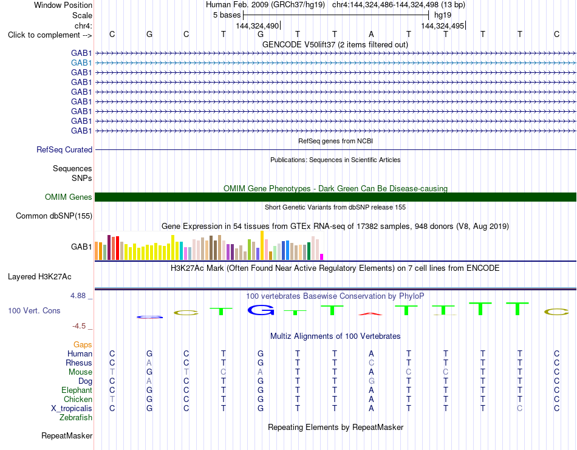Click the '5 bases' scale bar label
The image size is (577, 450).
click(x=227, y=15)
